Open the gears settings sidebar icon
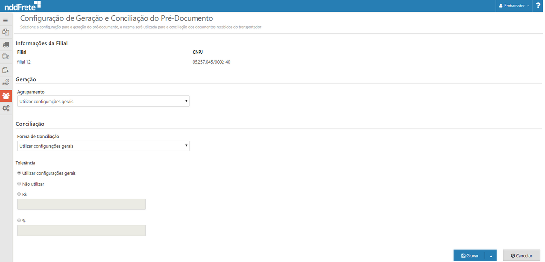This screenshot has width=545, height=262. pos(6,108)
